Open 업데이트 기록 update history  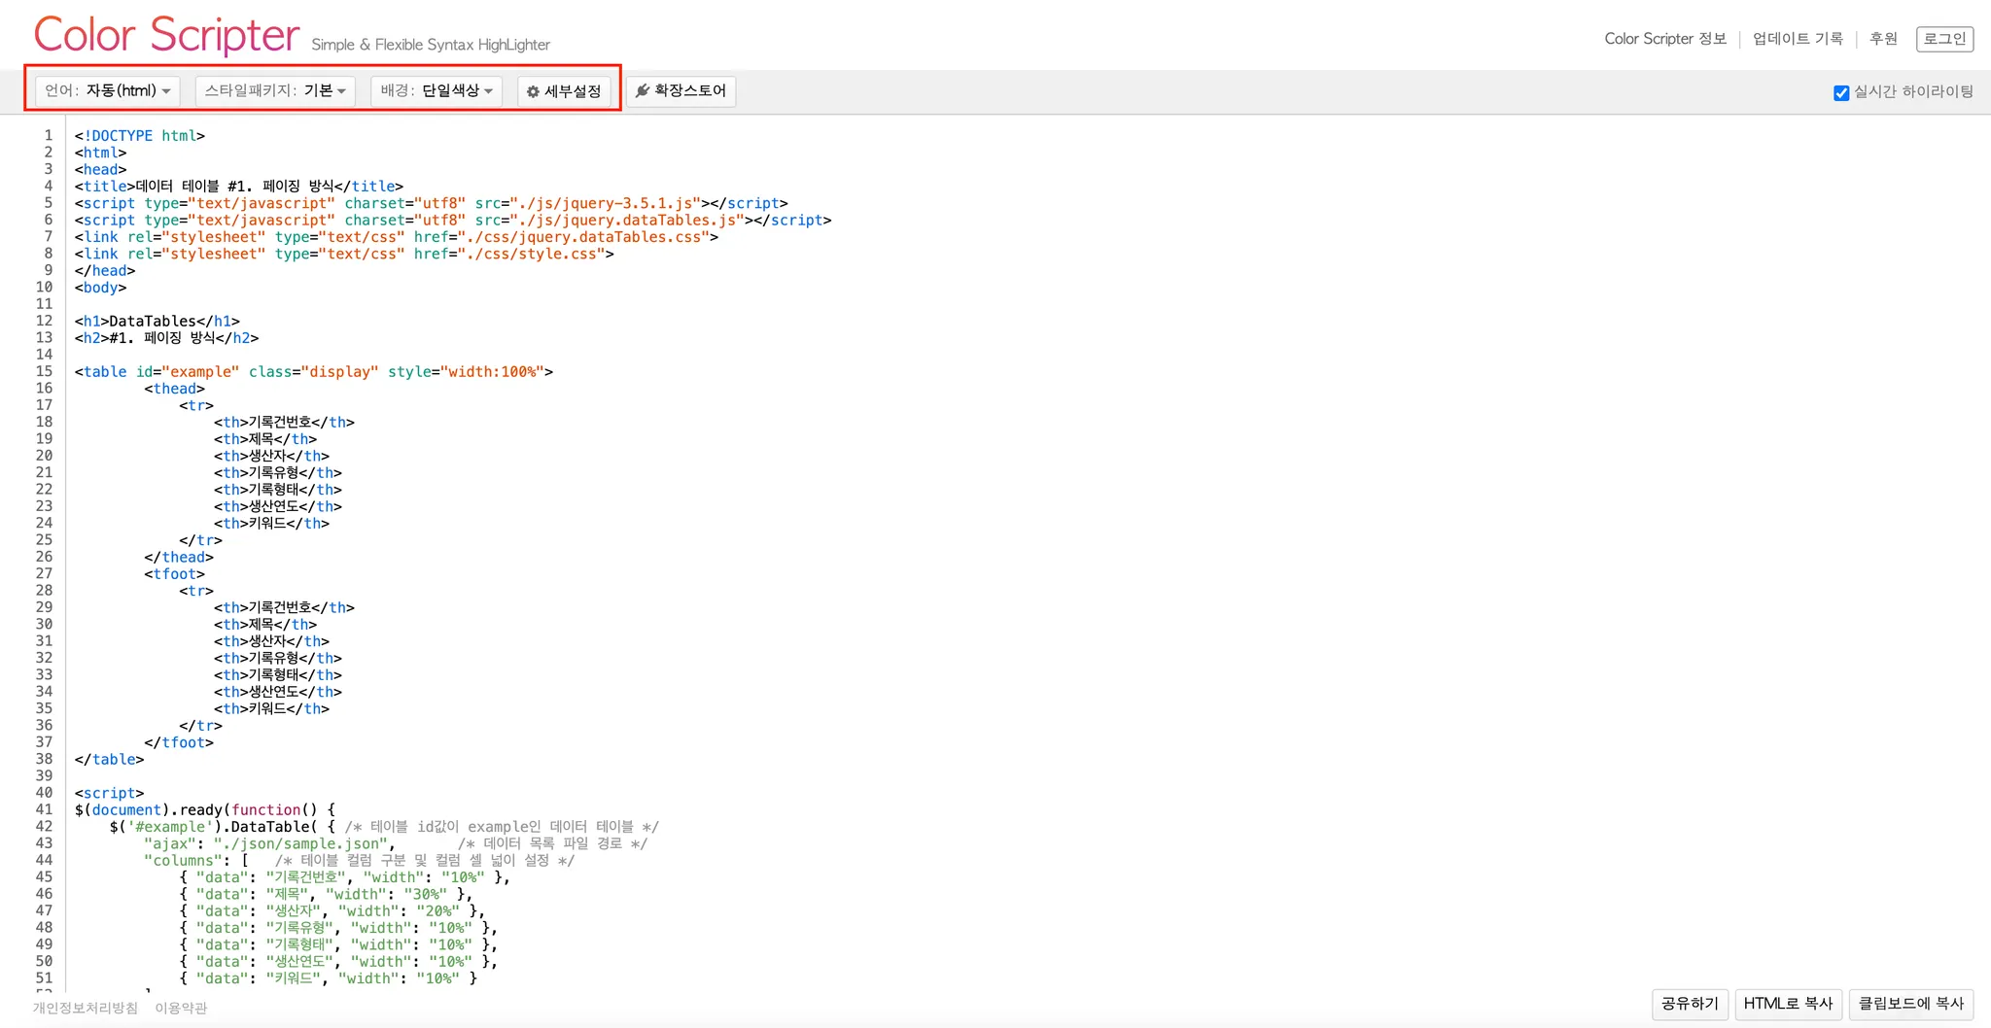pyautogui.click(x=1798, y=39)
